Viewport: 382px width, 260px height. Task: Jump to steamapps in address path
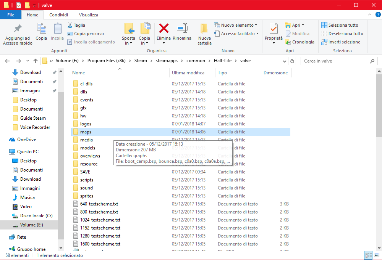[167, 61]
